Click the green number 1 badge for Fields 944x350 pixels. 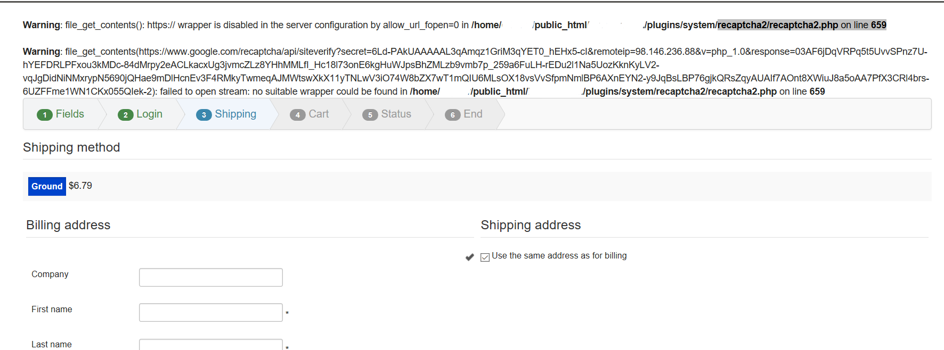pos(45,115)
